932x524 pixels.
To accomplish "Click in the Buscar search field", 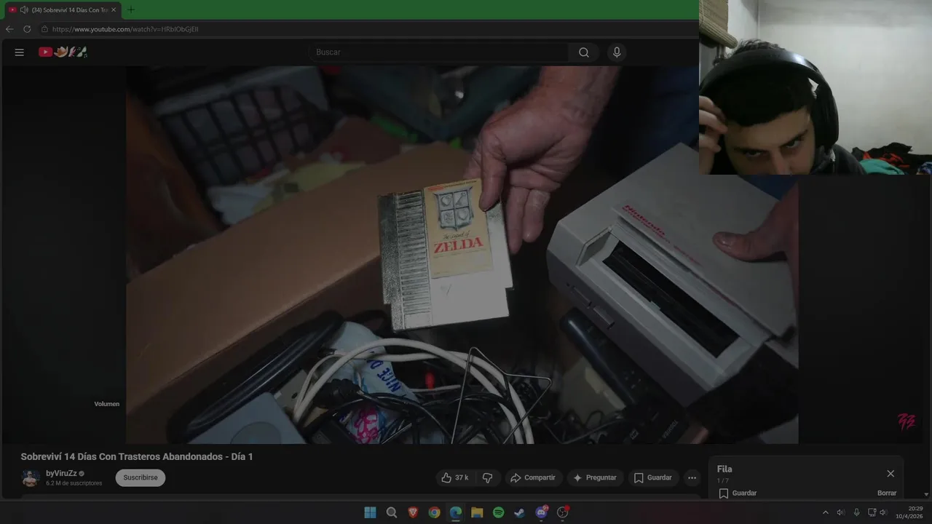I will (x=439, y=52).
